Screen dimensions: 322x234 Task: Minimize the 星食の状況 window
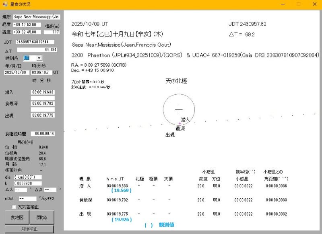tap(281, 4)
